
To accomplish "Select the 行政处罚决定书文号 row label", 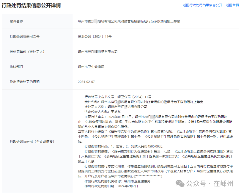I will click(x=25, y=37).
